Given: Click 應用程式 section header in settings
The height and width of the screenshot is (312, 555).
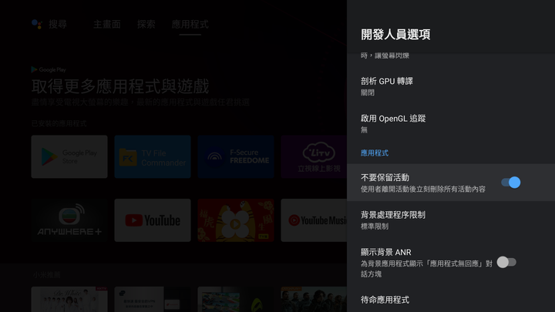Looking at the screenshot, I should [x=375, y=153].
